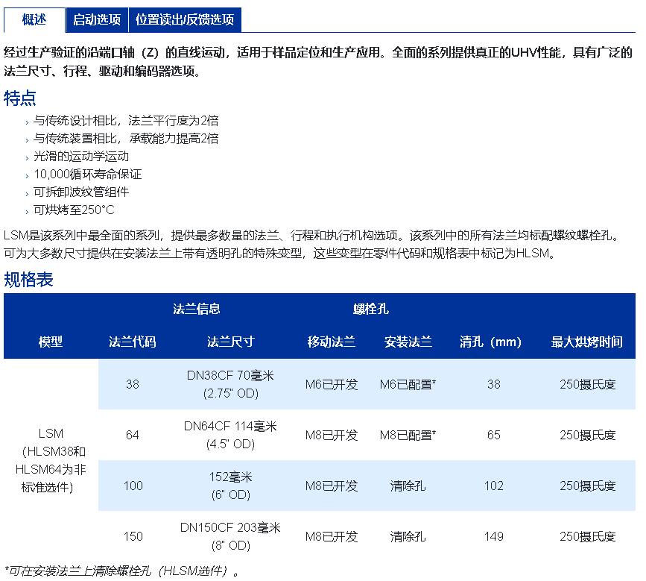Click the 'M6已开发' cell
The height and width of the screenshot is (581, 646).
(332, 384)
